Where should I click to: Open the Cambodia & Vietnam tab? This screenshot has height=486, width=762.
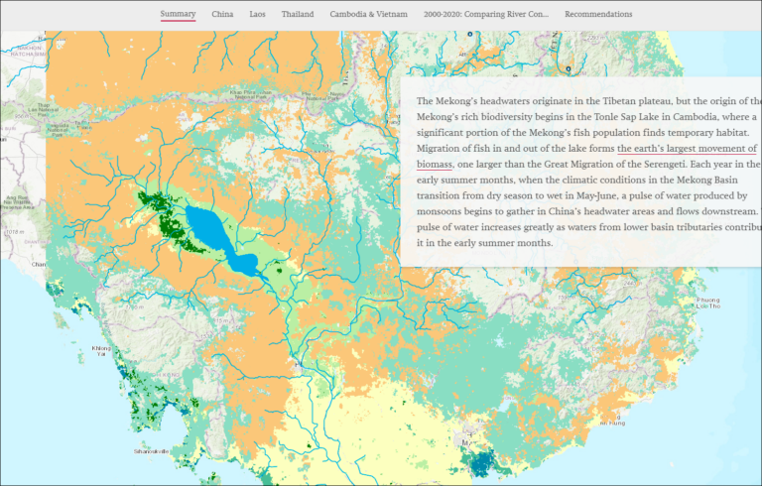point(368,14)
